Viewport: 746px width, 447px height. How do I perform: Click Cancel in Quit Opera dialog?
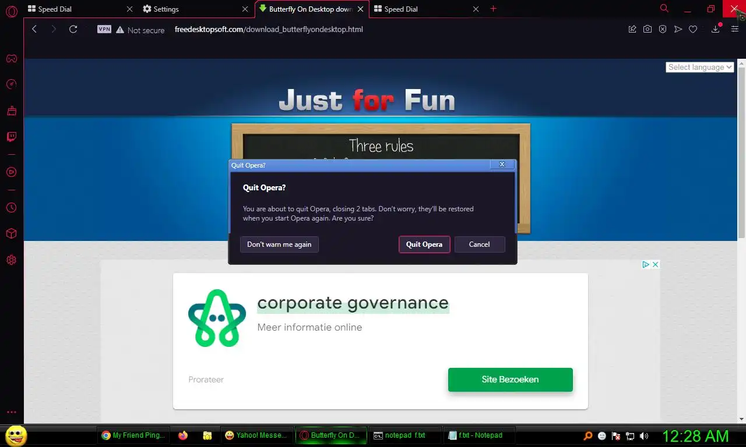pos(480,244)
